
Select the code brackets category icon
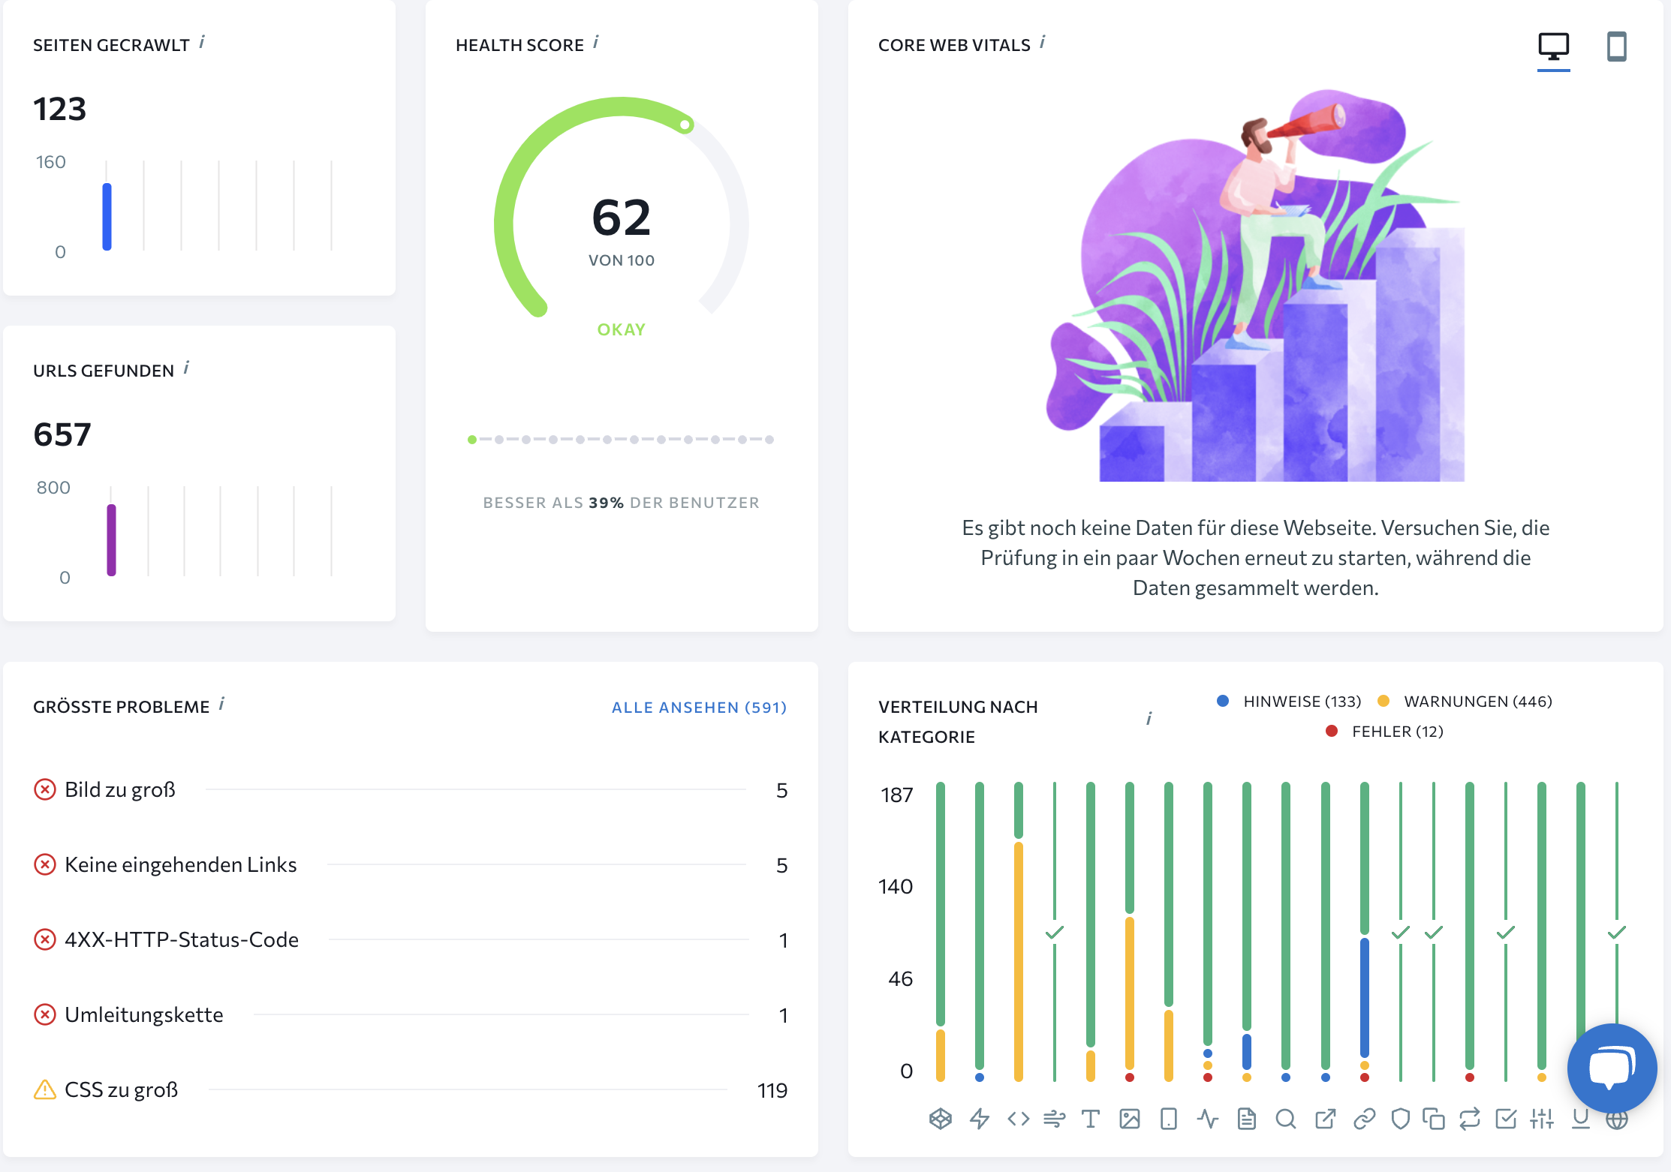click(x=1018, y=1119)
